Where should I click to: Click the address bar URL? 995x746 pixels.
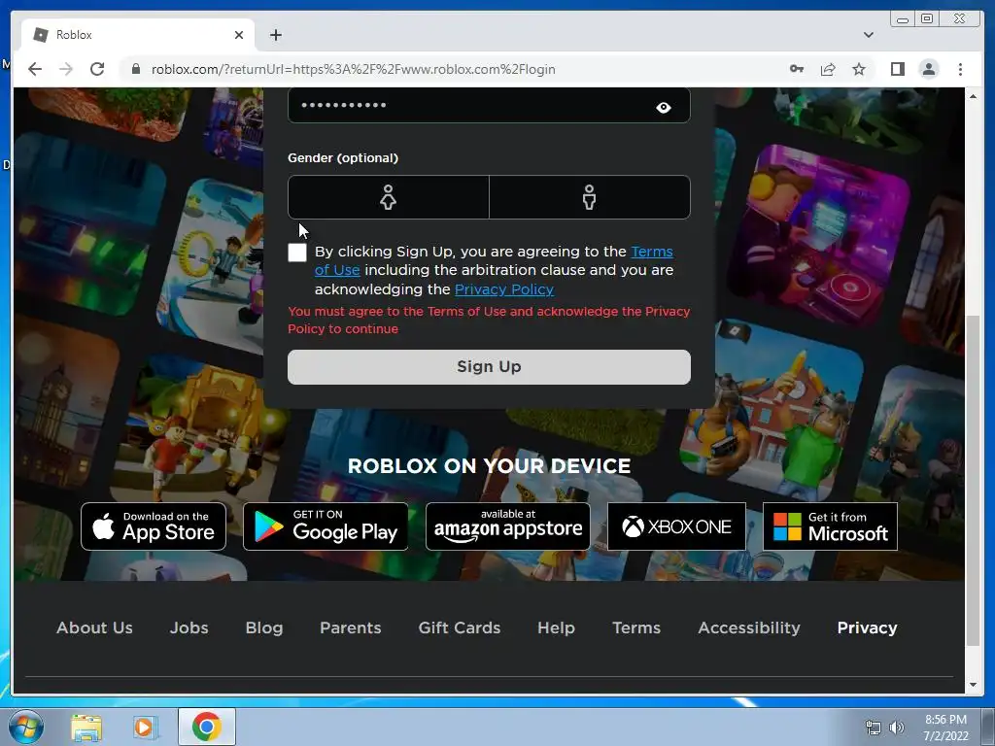353,69
